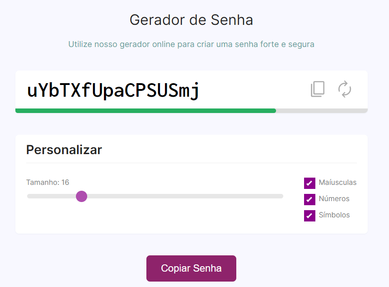Click the Personalizar section heading
Viewport: 389px width, 287px height.
(x=64, y=150)
